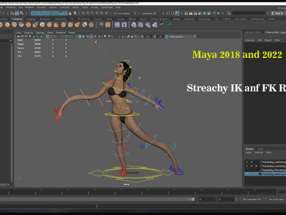Screen dimensions: 286x215
Task: Click select by hierarchy mode icon
Action: [x=13, y=13]
